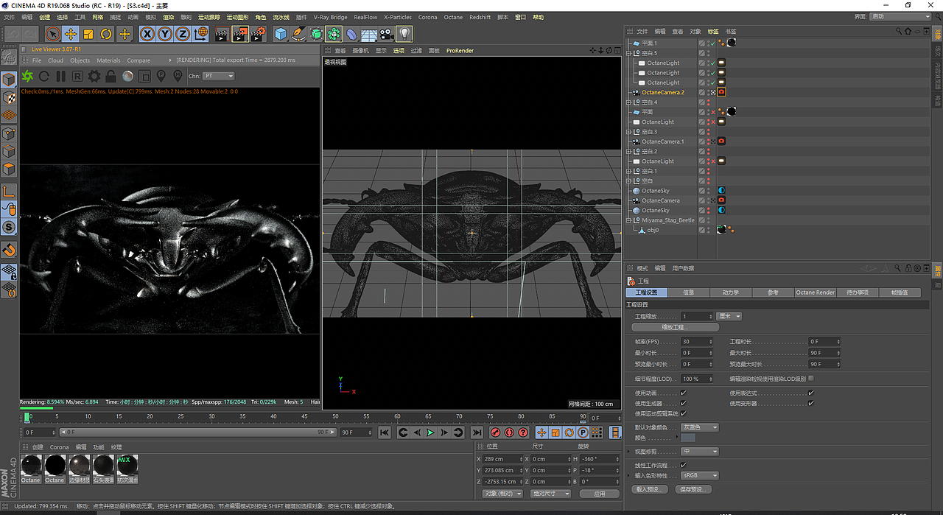Open the 灰蓝色 default color dropdown

[699, 427]
